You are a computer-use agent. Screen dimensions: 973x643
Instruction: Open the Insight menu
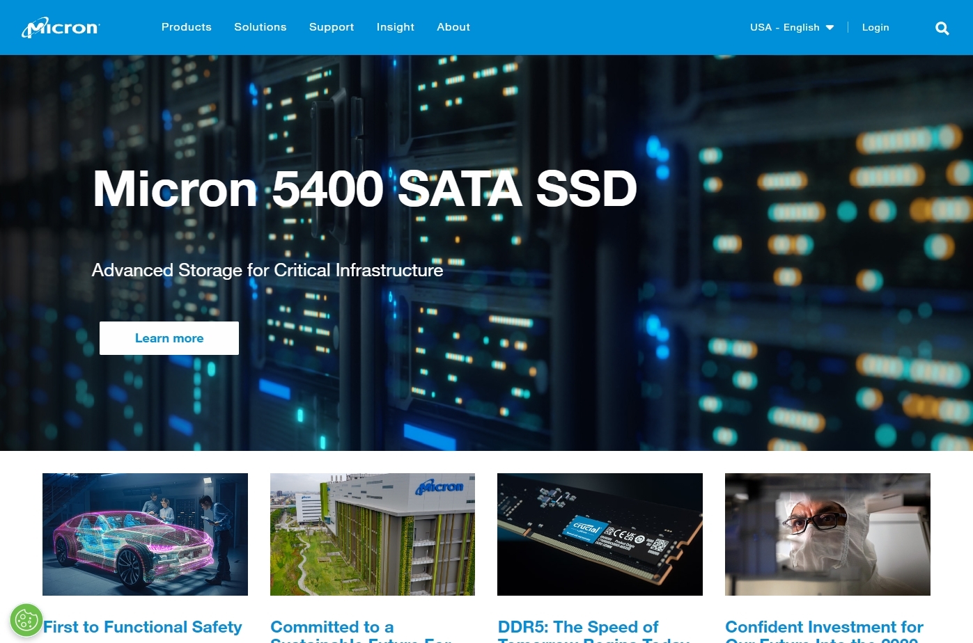(x=396, y=27)
